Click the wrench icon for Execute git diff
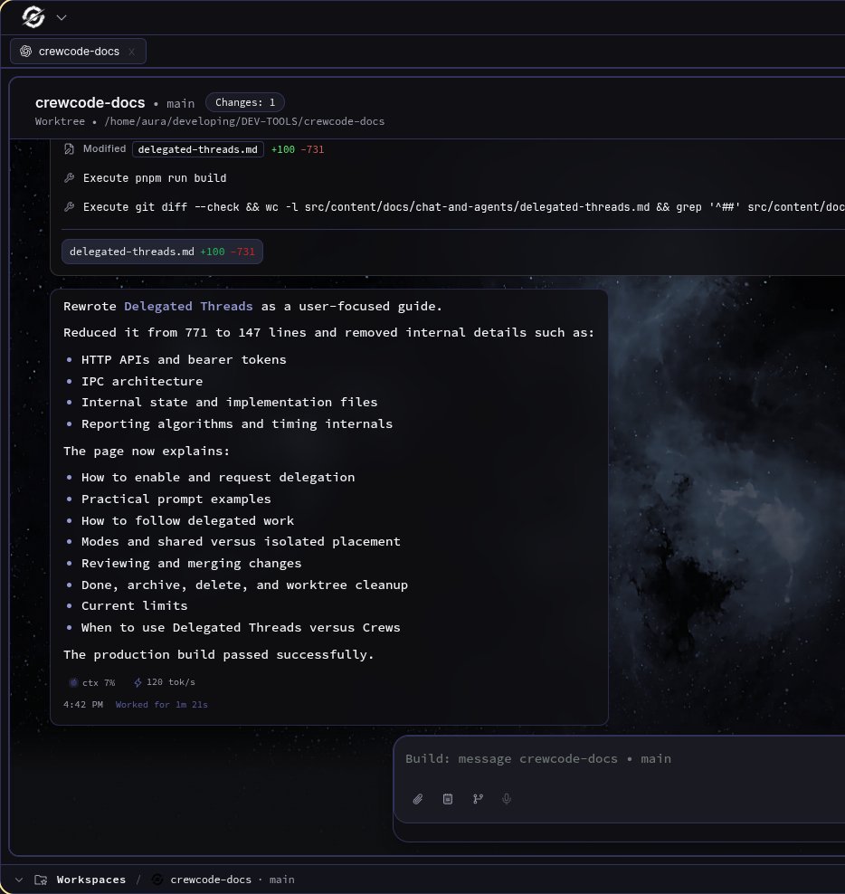Viewport: 845px width, 894px height. tap(69, 207)
